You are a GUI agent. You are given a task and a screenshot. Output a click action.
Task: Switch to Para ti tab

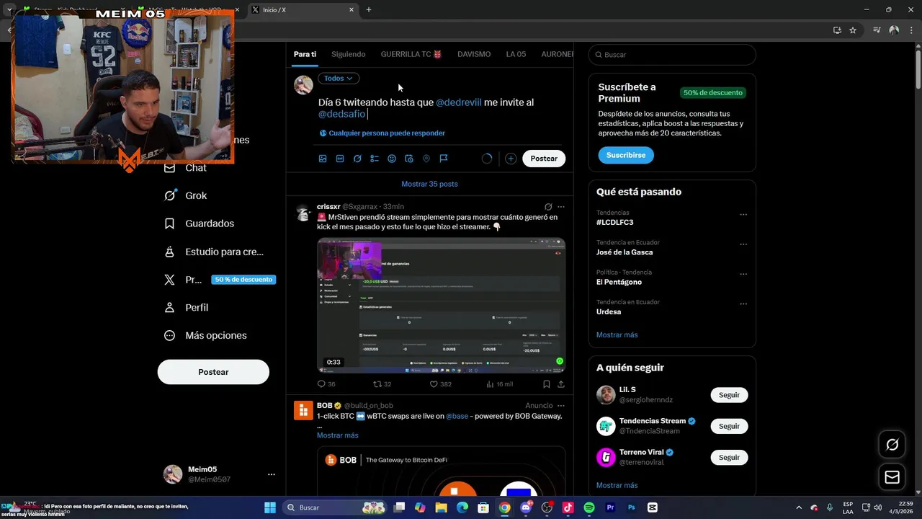[305, 54]
